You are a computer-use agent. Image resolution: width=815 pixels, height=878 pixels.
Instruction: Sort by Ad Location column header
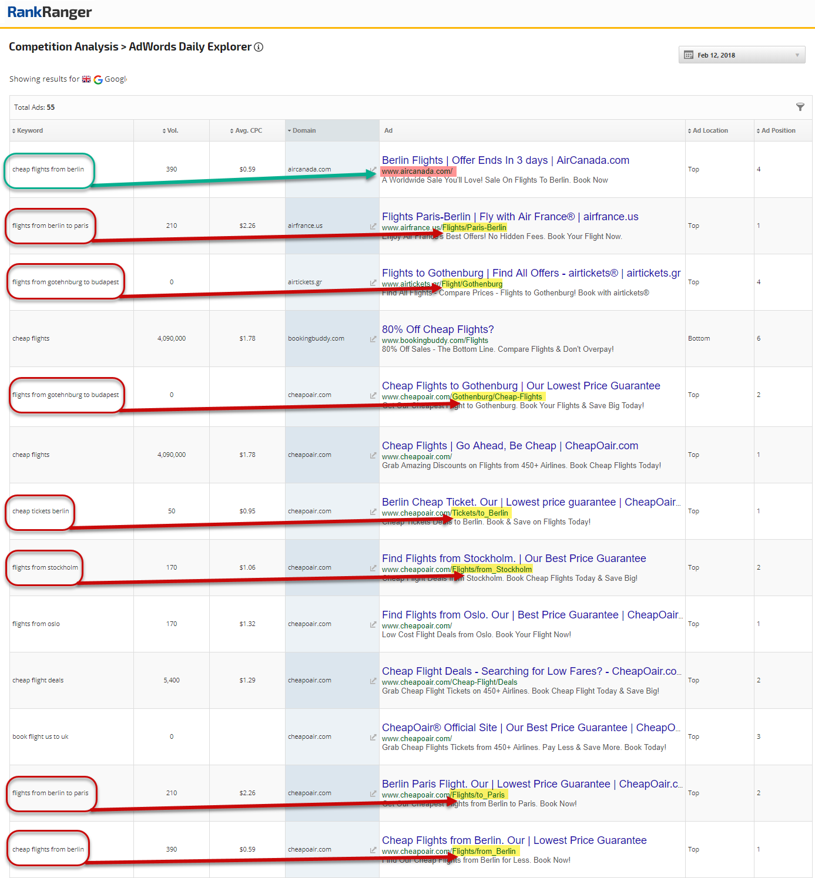click(x=710, y=131)
